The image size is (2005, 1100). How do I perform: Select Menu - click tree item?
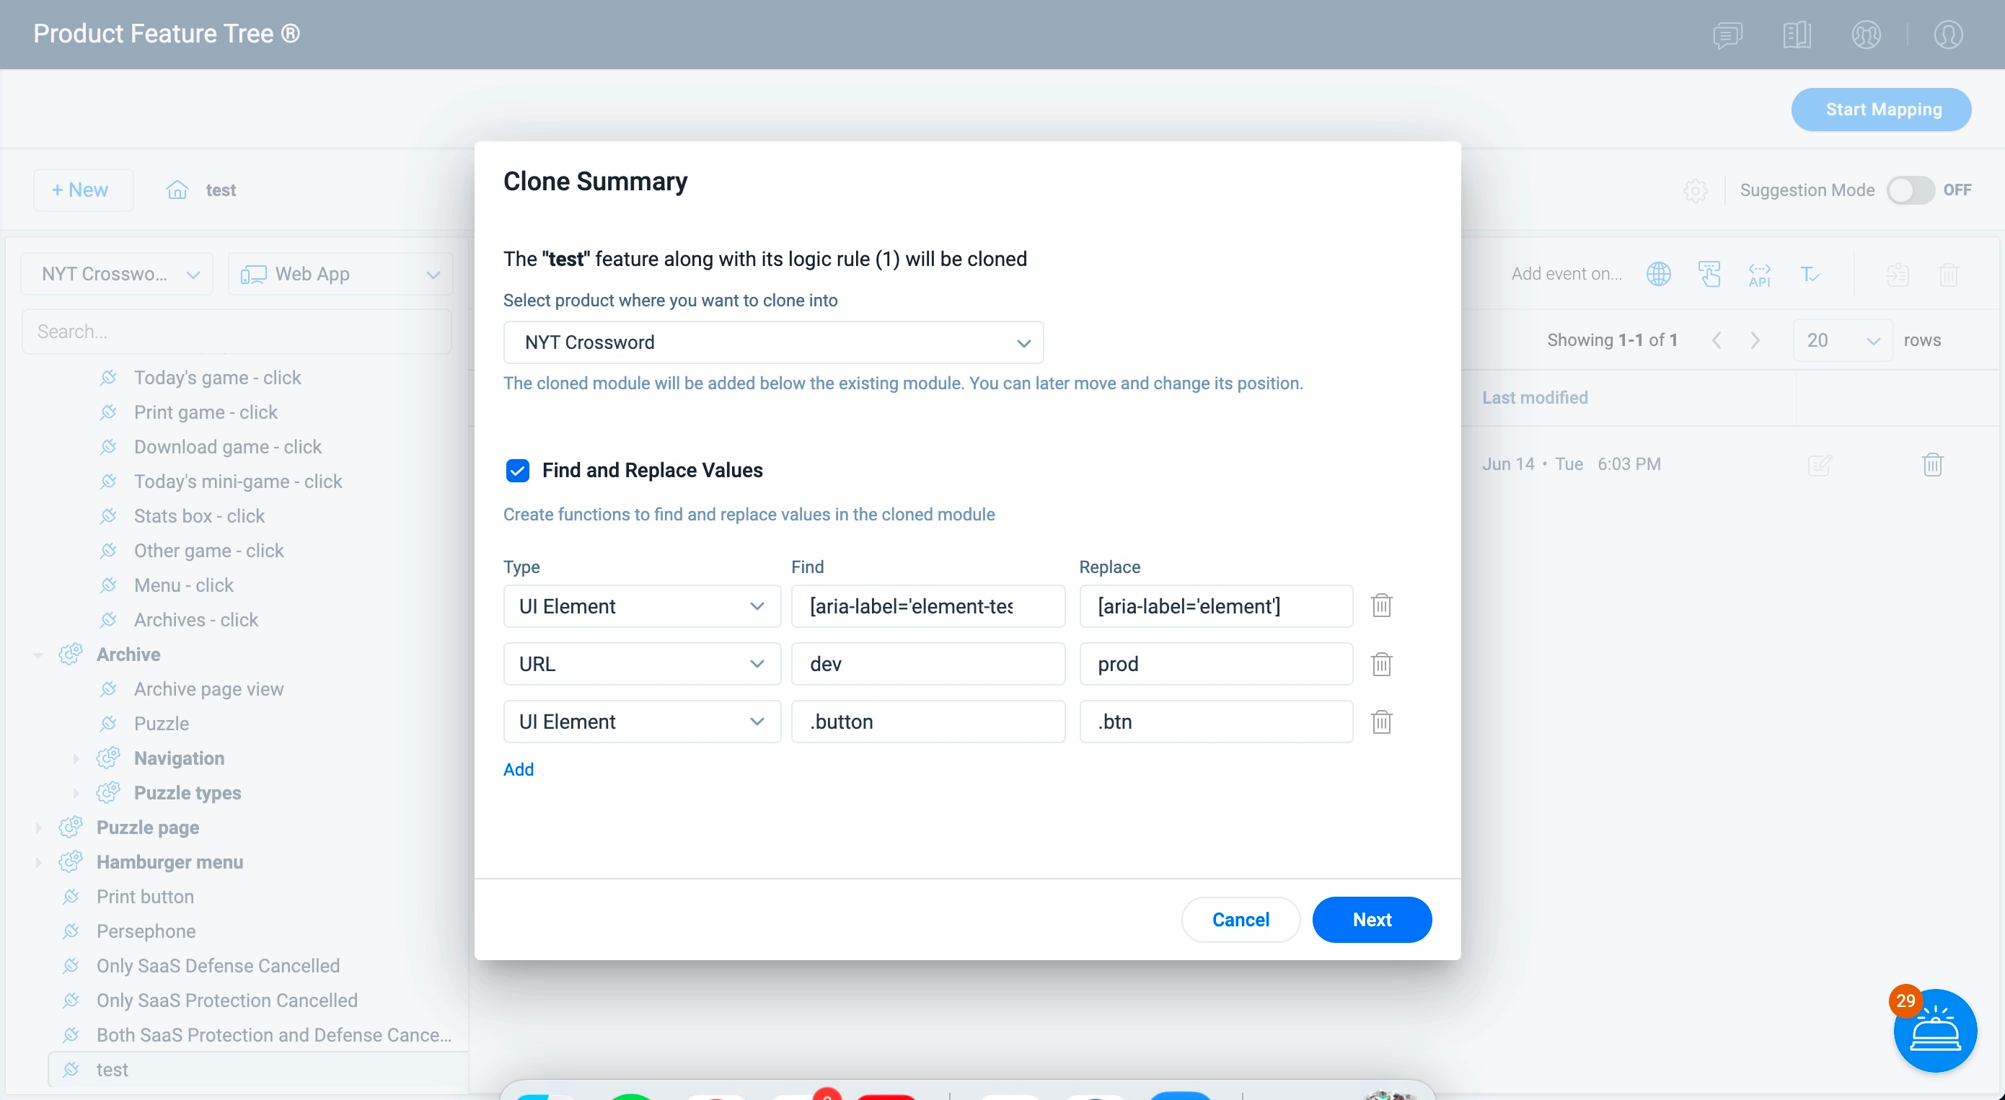[183, 585]
